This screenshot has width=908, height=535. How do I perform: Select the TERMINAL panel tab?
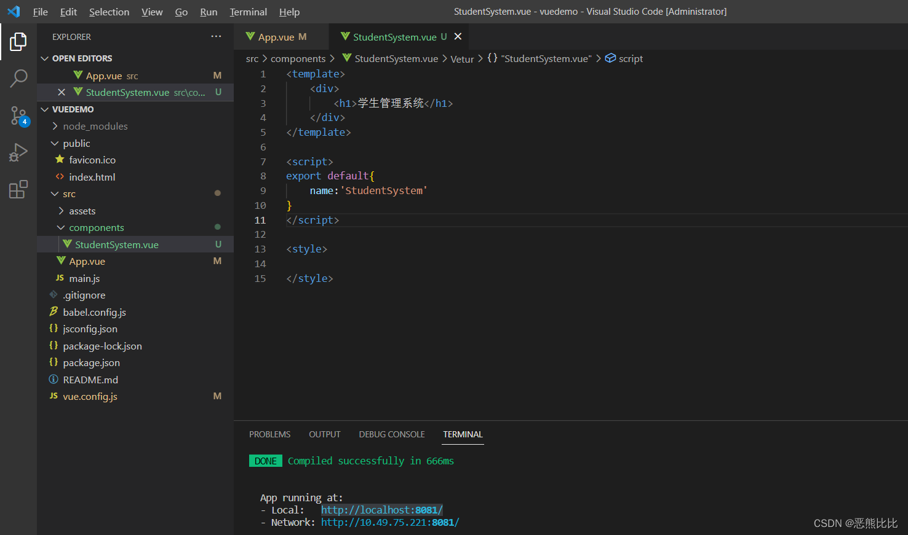pos(463,434)
